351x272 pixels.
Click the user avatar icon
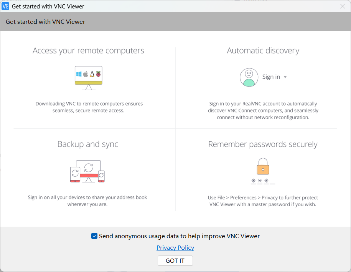pyautogui.click(x=249, y=77)
